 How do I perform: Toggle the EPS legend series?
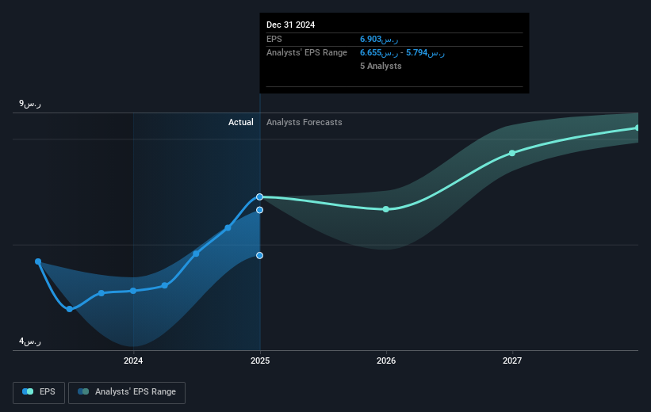(x=39, y=392)
